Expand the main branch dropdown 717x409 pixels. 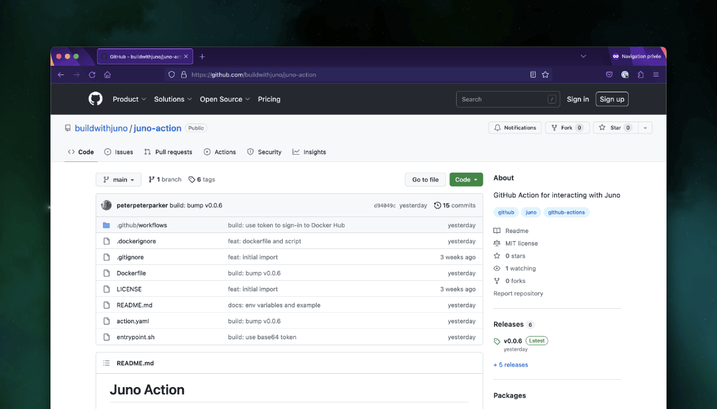(x=119, y=180)
